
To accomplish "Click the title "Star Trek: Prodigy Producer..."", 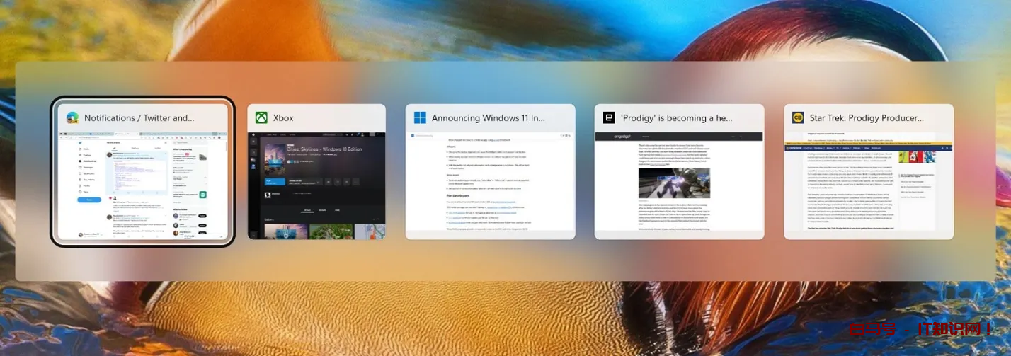I will (867, 118).
